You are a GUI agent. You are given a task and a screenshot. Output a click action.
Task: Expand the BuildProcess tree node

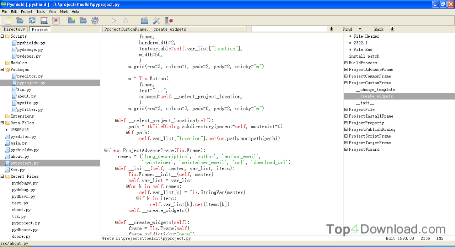point(346,63)
